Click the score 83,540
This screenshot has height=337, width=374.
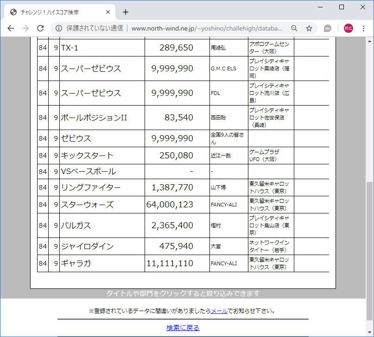coord(179,118)
